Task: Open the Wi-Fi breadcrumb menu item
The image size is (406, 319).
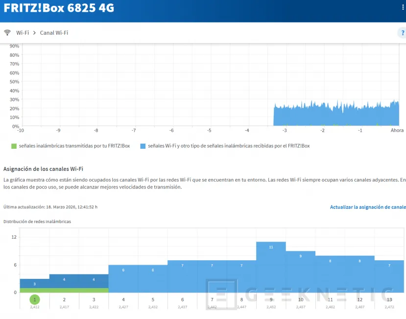Action: [23, 32]
